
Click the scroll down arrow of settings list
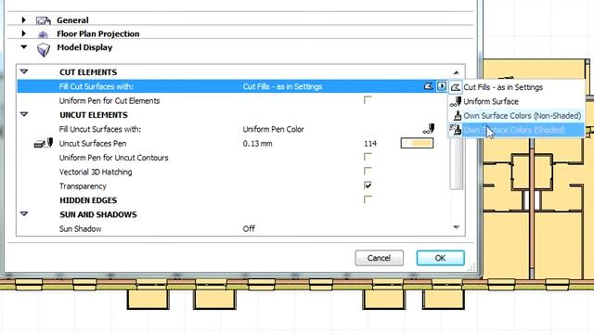pos(456,227)
